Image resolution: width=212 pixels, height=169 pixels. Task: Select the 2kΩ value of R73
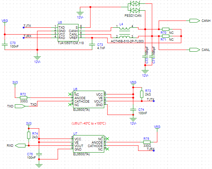(148, 94)
